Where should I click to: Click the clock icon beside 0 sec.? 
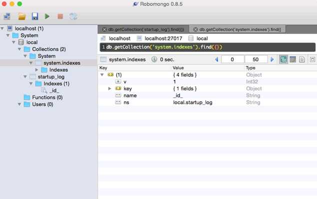154,59
